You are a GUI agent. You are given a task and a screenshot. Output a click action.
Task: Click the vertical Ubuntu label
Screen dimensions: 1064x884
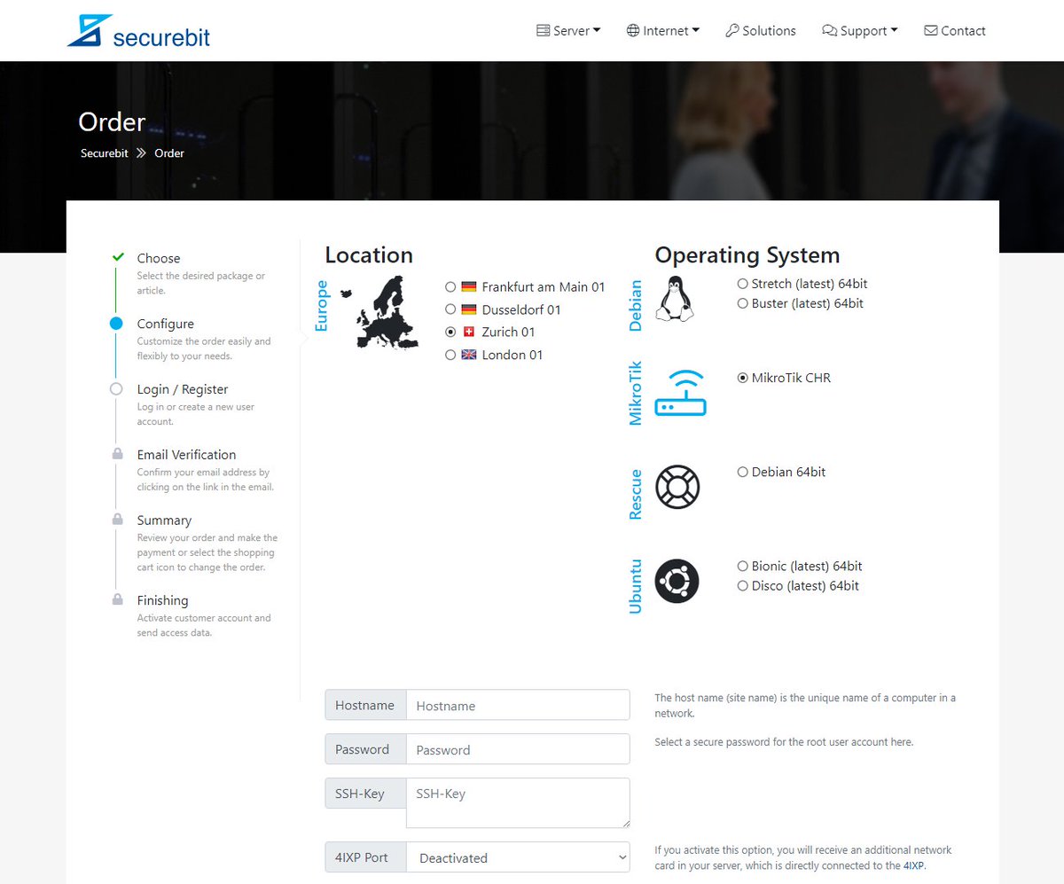(x=636, y=586)
